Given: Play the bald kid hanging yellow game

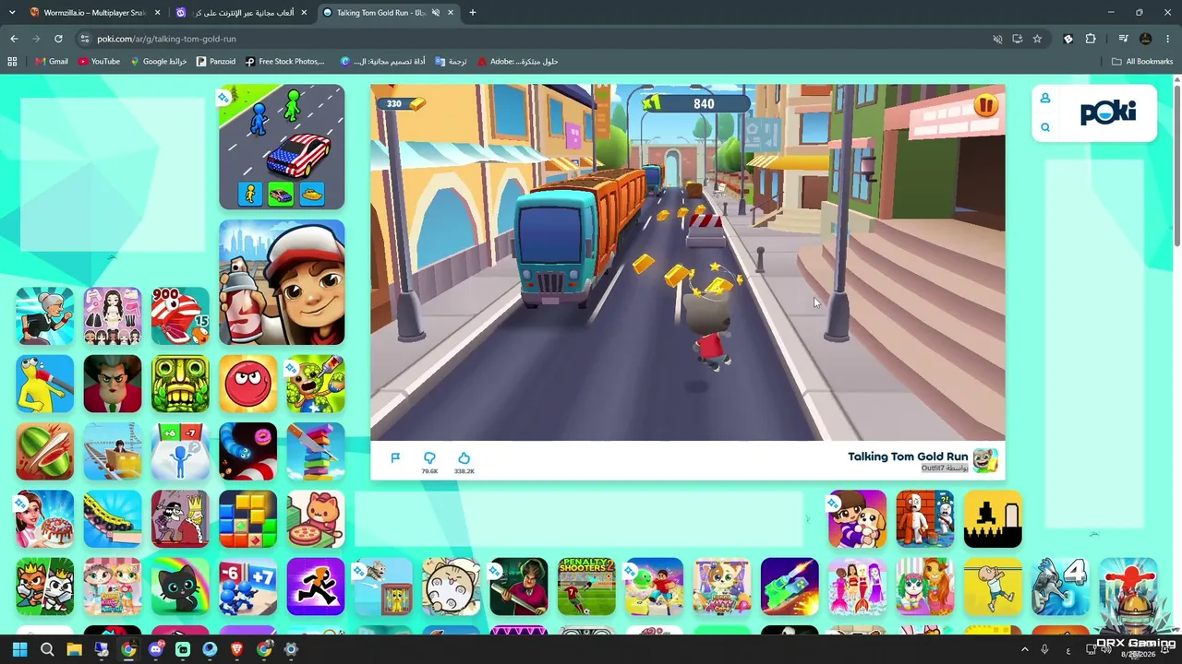Looking at the screenshot, I should tap(993, 587).
